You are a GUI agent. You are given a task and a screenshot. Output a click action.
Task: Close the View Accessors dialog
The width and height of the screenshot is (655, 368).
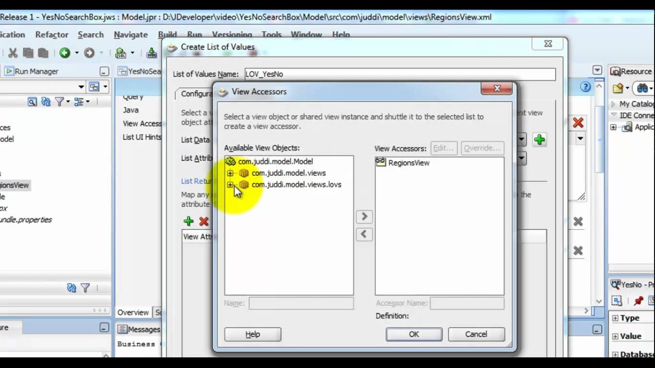click(x=496, y=89)
